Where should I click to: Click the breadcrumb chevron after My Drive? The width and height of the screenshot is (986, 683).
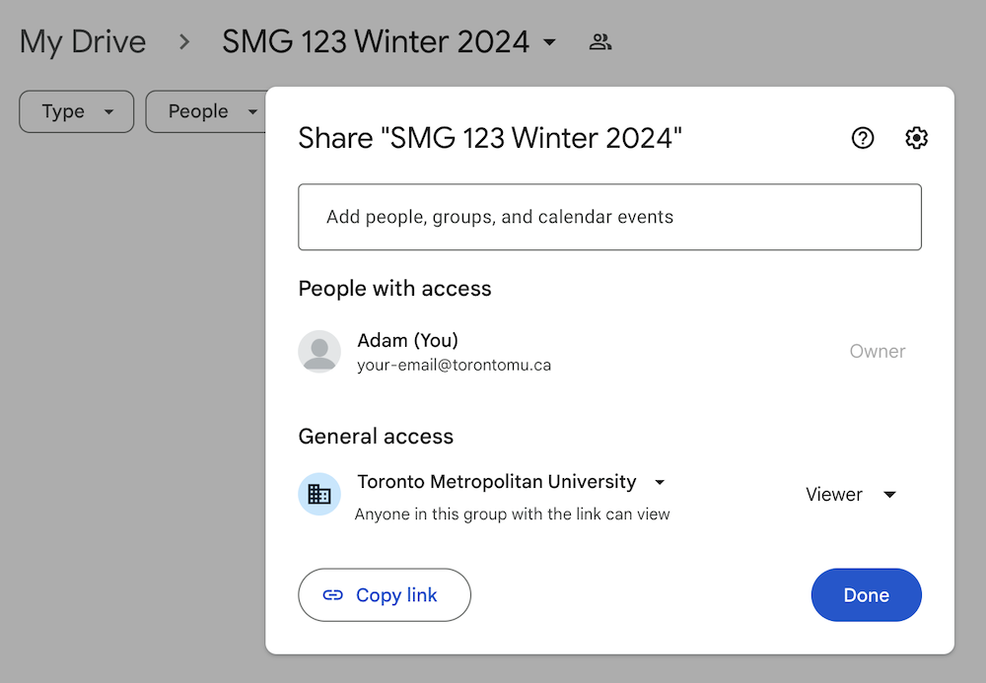coord(184,42)
